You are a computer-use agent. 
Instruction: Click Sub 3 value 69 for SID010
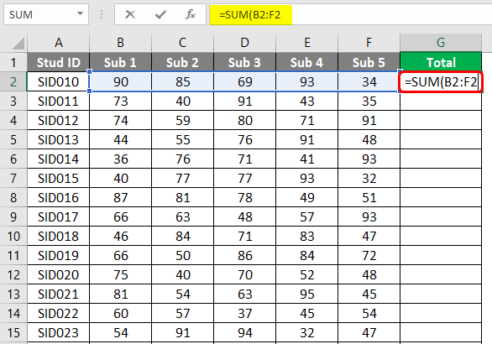tap(245, 82)
